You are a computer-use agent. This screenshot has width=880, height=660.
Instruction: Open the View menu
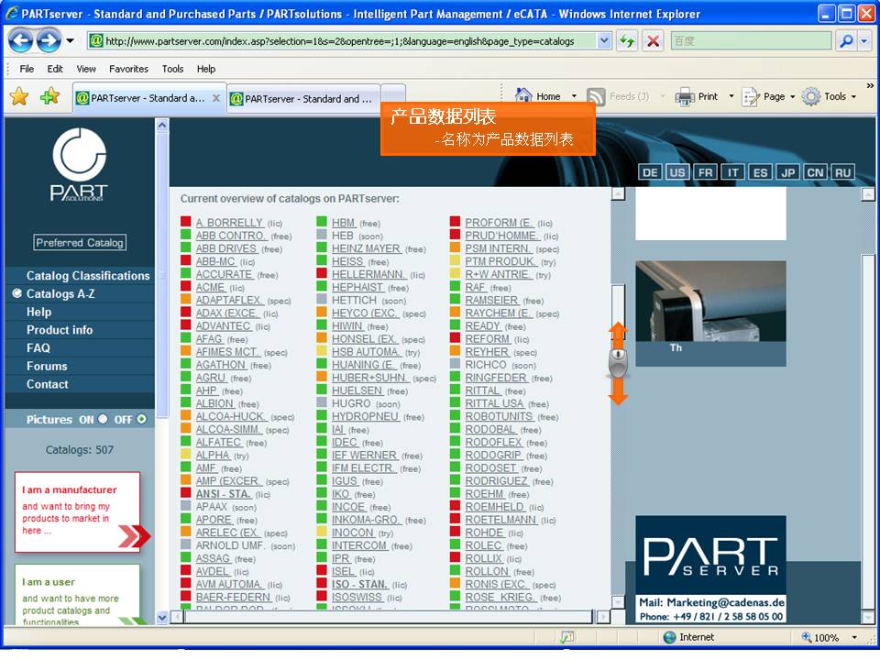[86, 69]
